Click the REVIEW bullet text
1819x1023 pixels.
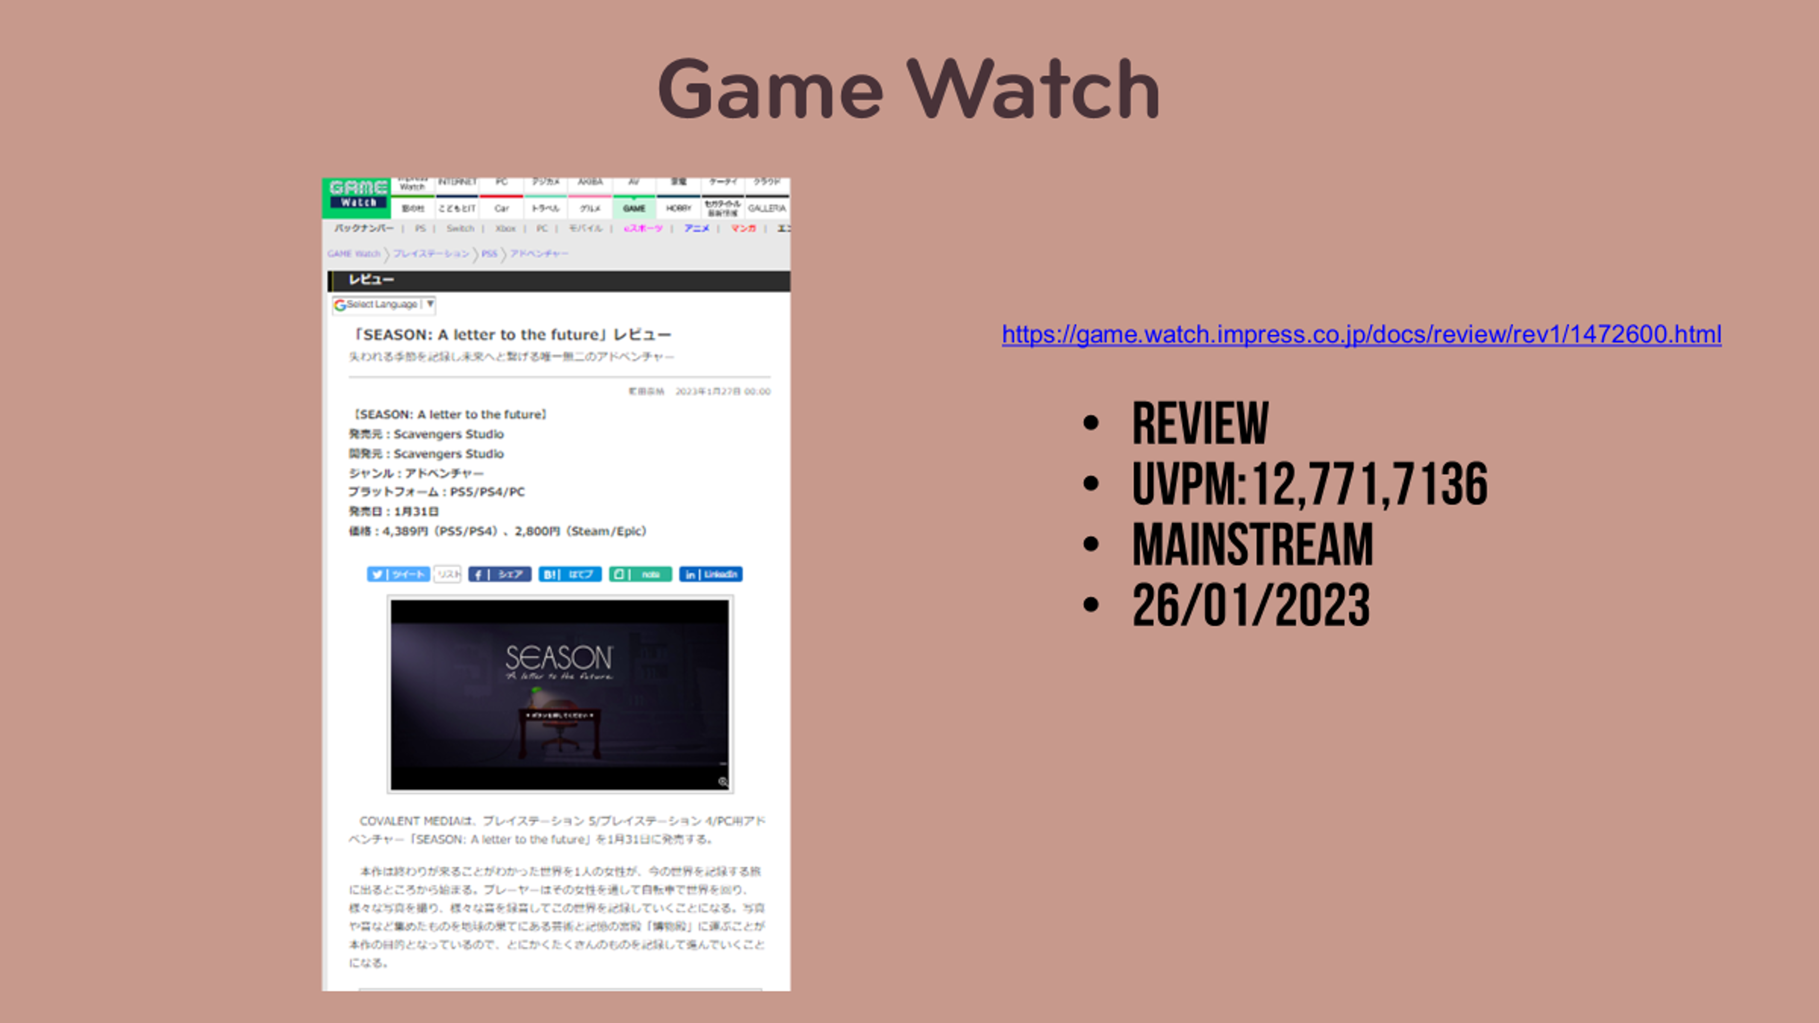(1201, 423)
